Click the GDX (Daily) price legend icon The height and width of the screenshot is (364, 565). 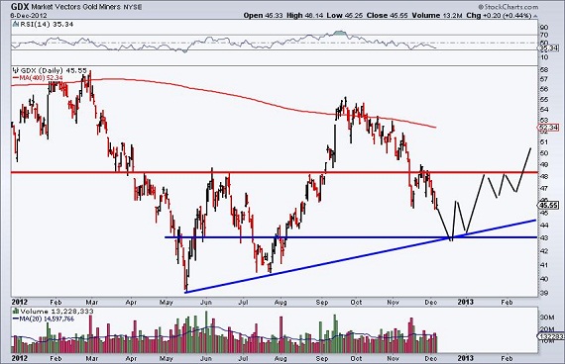point(16,70)
